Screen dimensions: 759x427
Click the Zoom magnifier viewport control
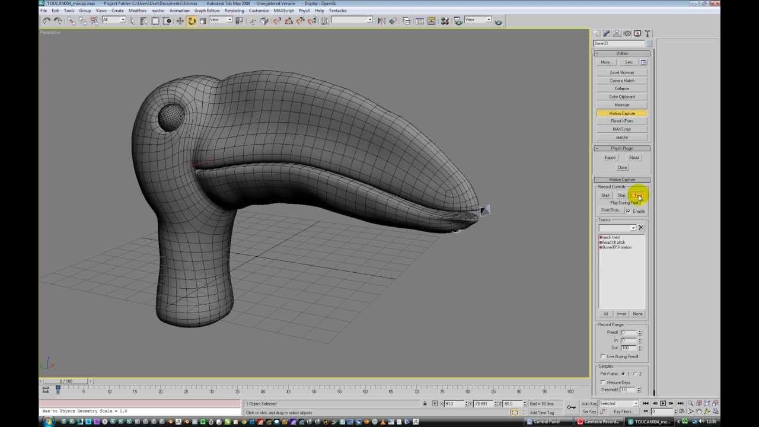(x=690, y=403)
